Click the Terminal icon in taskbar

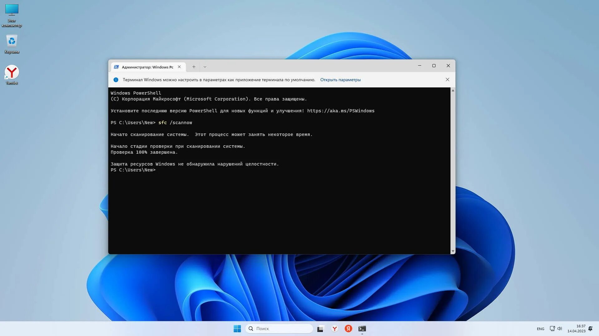[x=362, y=329]
